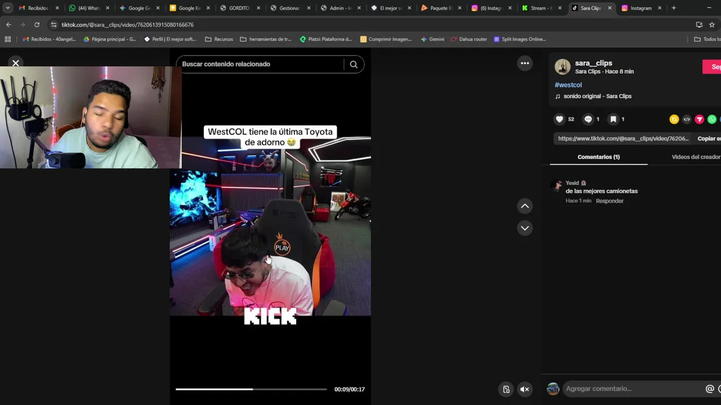
Task: Like the video with the heart icon
Action: pos(559,119)
